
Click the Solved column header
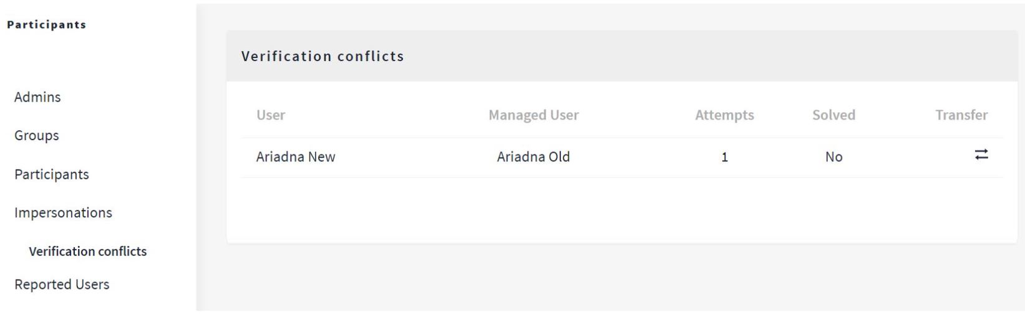click(x=833, y=115)
